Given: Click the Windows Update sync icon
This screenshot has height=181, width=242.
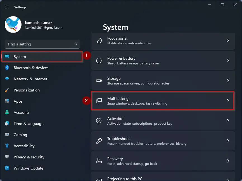Looking at the screenshot, I should click(x=7, y=168).
